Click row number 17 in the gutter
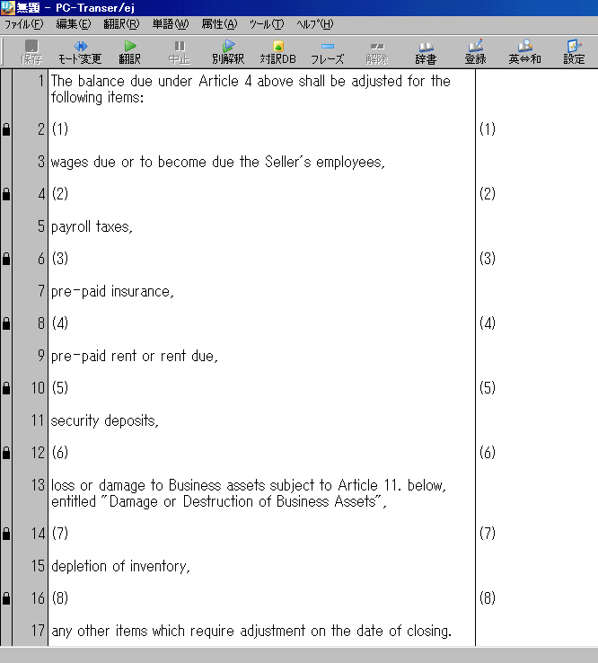598x663 pixels. click(38, 631)
